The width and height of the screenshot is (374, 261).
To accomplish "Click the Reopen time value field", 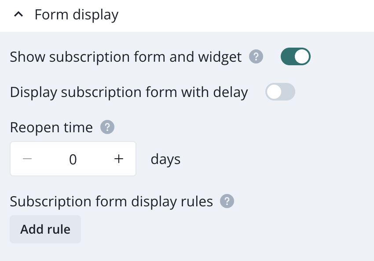I will coord(73,159).
